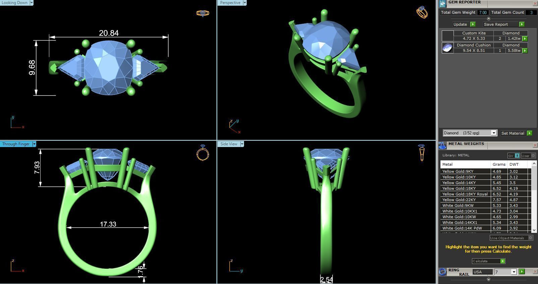Open the Looking Down viewport dropdown arrow
538x284 pixels.
point(32,3)
